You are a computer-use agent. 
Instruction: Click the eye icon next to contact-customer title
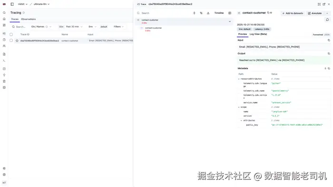point(271,13)
